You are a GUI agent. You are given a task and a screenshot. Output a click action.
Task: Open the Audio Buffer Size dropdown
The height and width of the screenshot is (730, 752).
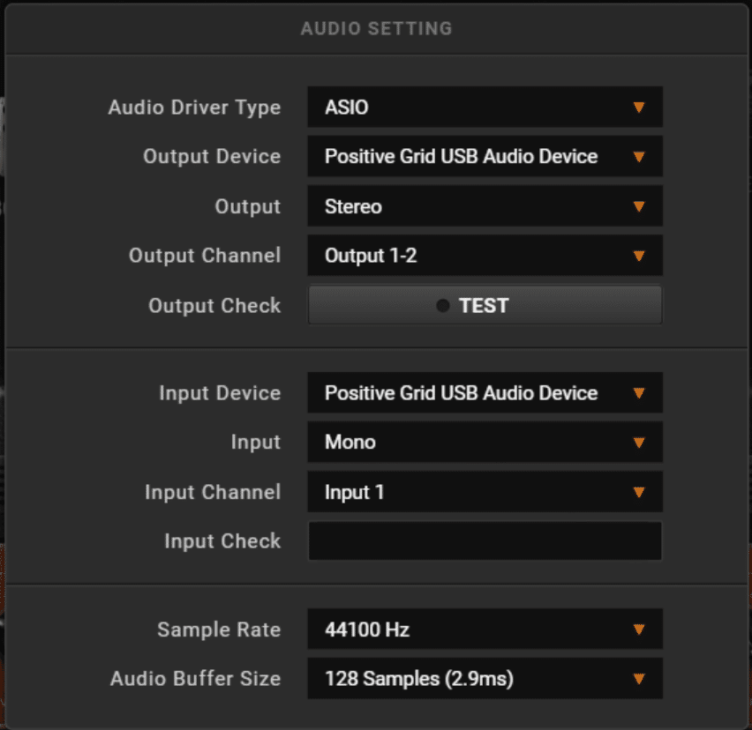pyautogui.click(x=485, y=679)
